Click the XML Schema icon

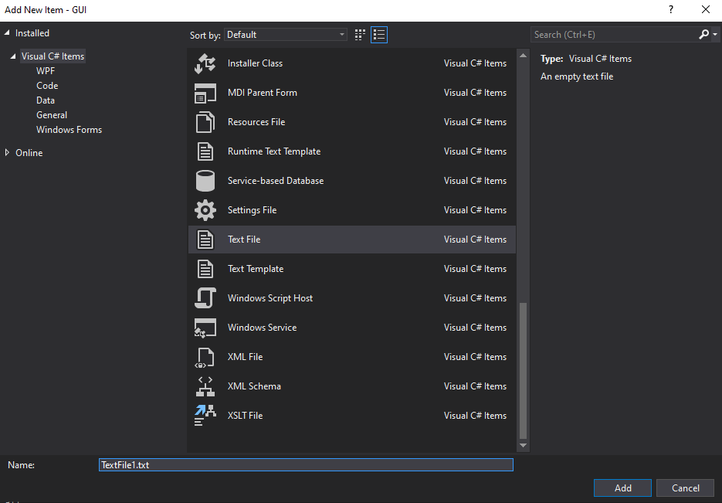[x=205, y=386]
